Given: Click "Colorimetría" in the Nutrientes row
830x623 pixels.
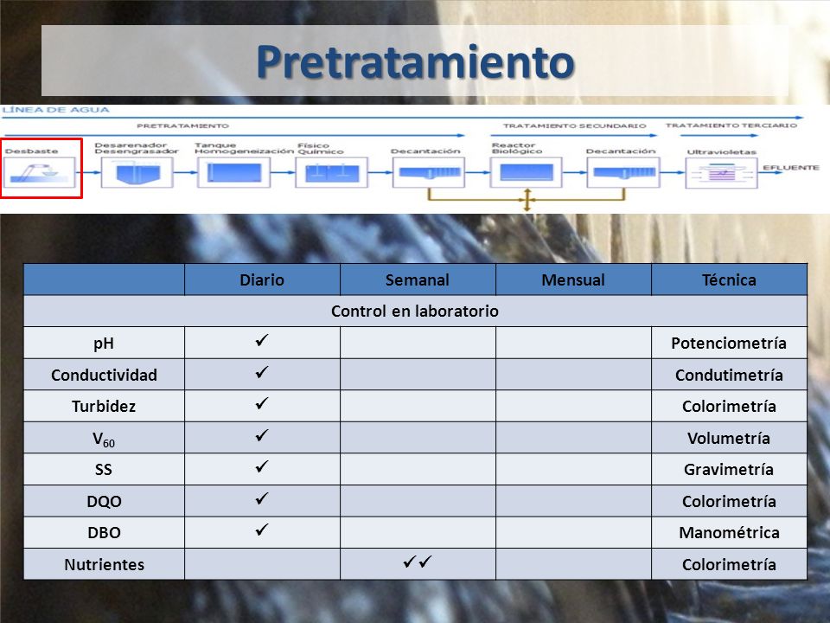Looking at the screenshot, I should [729, 563].
